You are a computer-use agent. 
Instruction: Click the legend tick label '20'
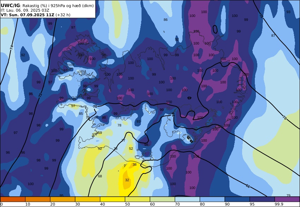[x=53, y=204]
